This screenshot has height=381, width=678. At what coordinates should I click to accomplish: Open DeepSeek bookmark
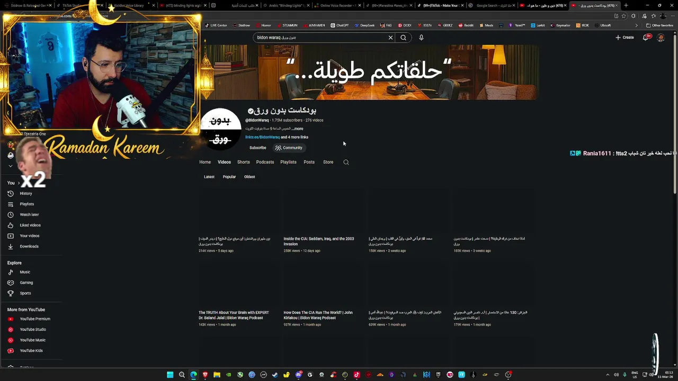[364, 25]
